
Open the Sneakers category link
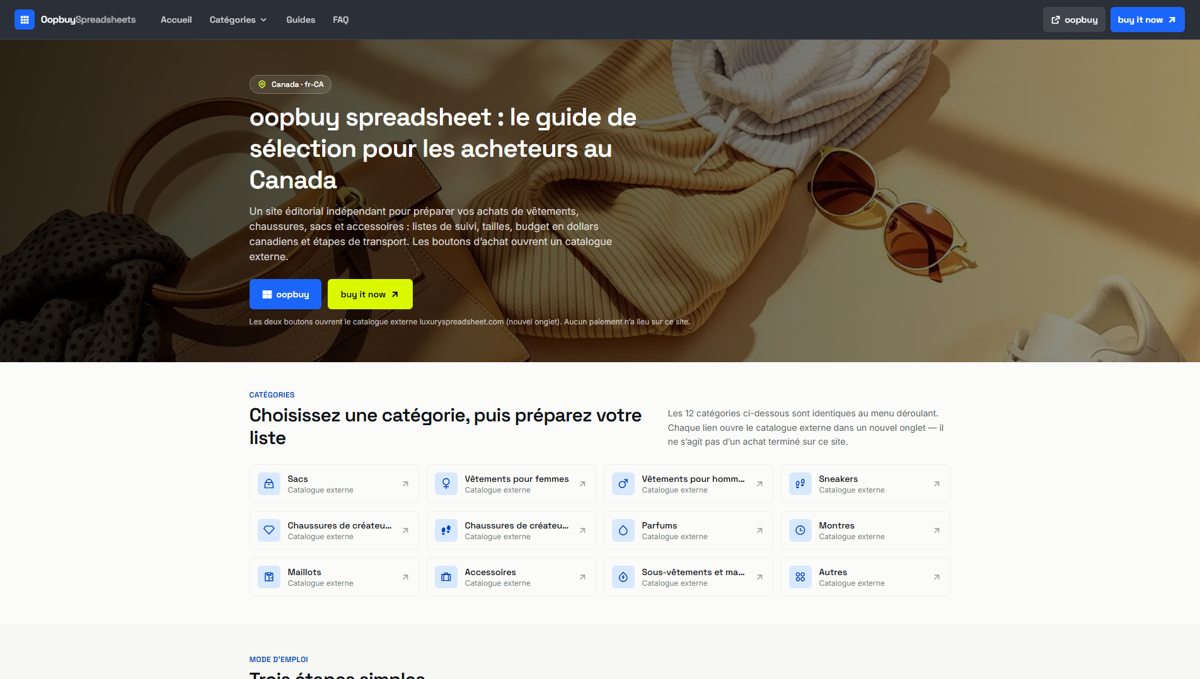865,484
